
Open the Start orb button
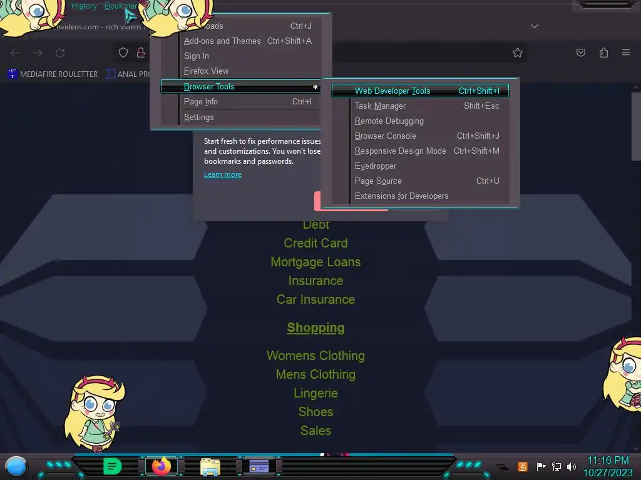point(16,466)
